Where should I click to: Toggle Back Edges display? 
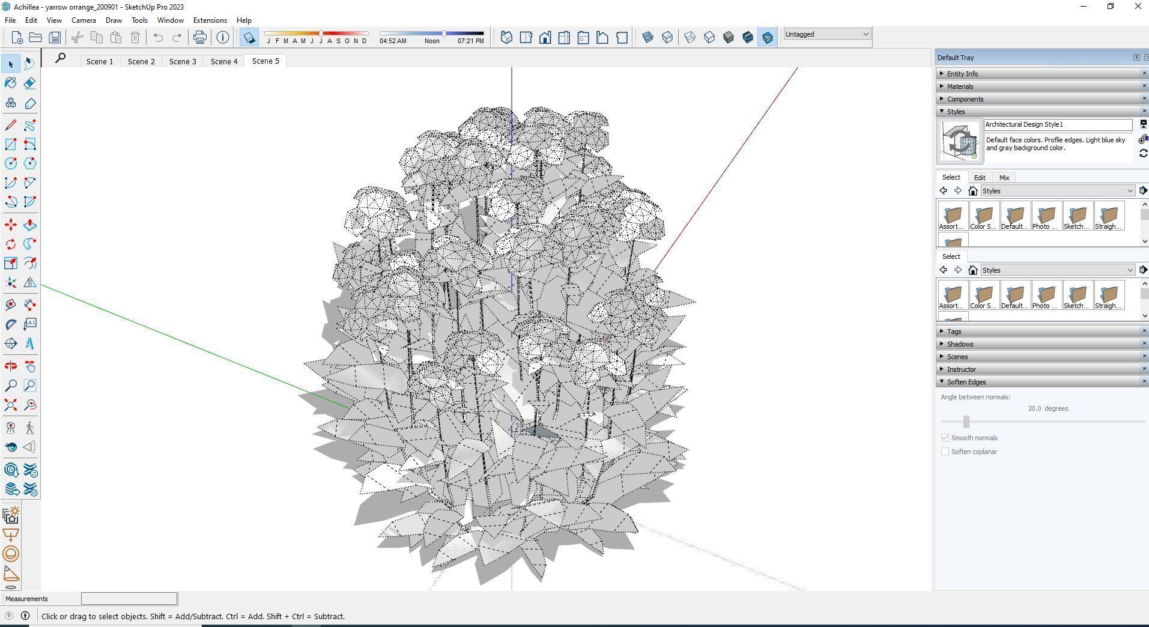[x=667, y=37]
